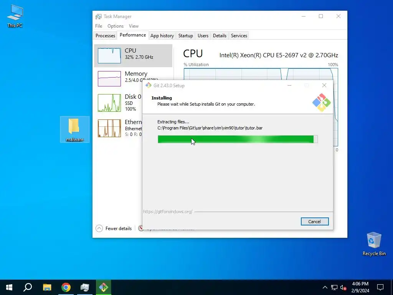This screenshot has height=295, width=393.
Task: Switch to the App history tab
Action: pyautogui.click(x=162, y=36)
